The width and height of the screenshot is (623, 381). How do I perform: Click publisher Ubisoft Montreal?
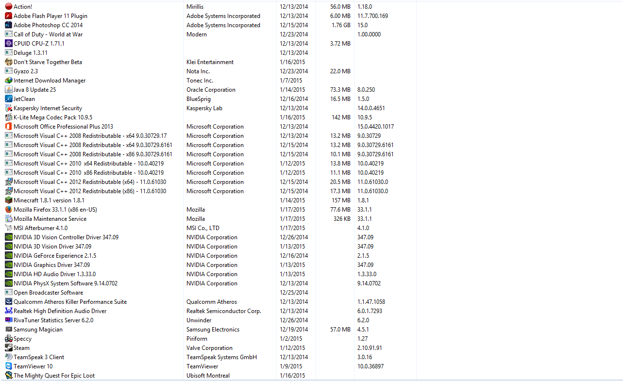(208, 376)
